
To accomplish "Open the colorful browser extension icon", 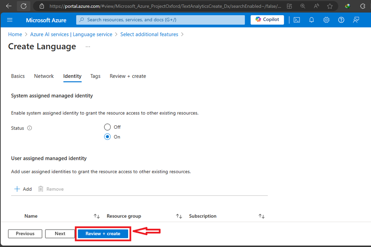I will coord(348,6).
